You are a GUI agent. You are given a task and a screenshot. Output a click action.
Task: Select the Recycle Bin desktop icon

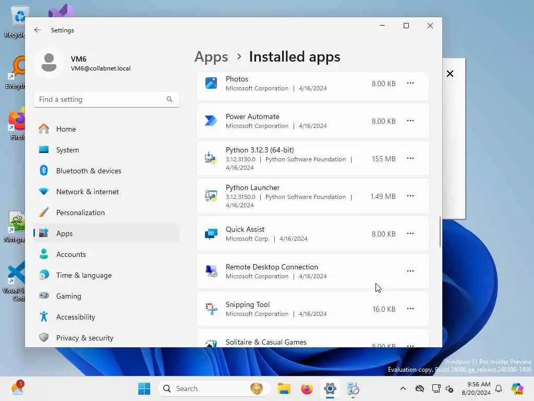pos(15,22)
